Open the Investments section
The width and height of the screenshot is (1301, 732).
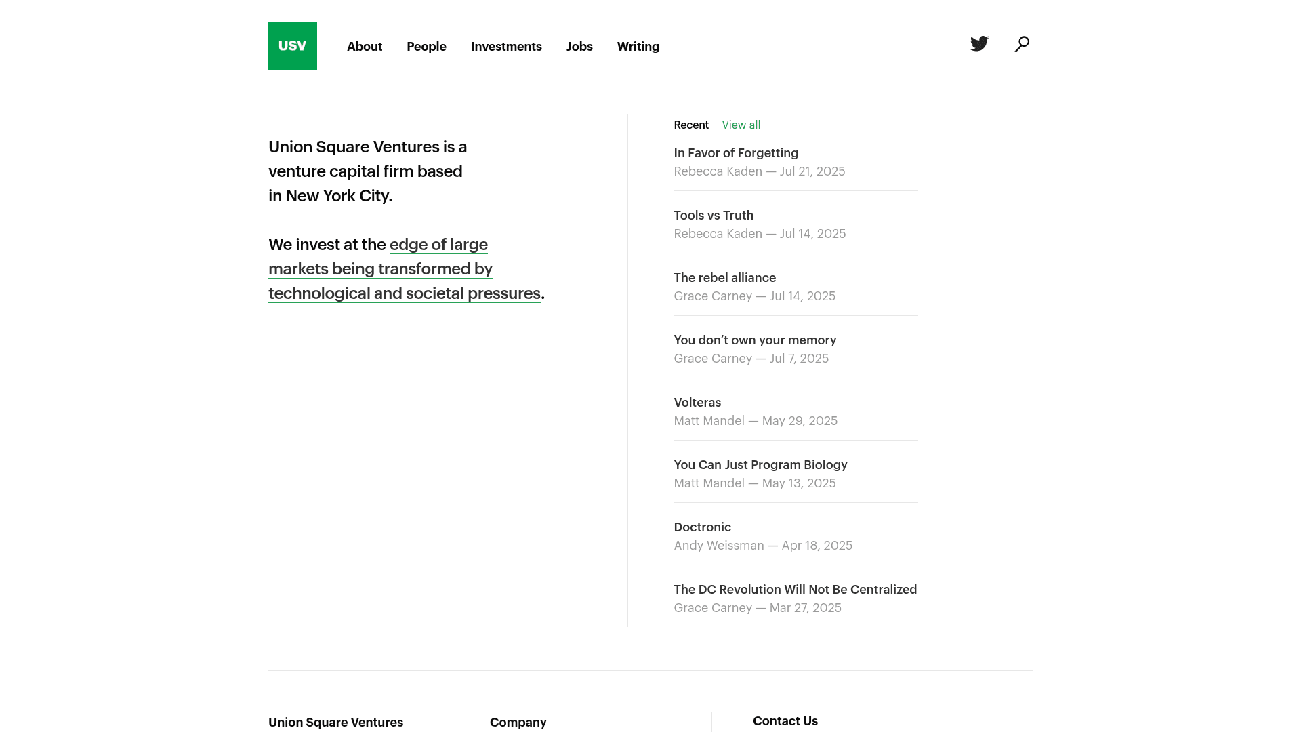[x=506, y=46]
